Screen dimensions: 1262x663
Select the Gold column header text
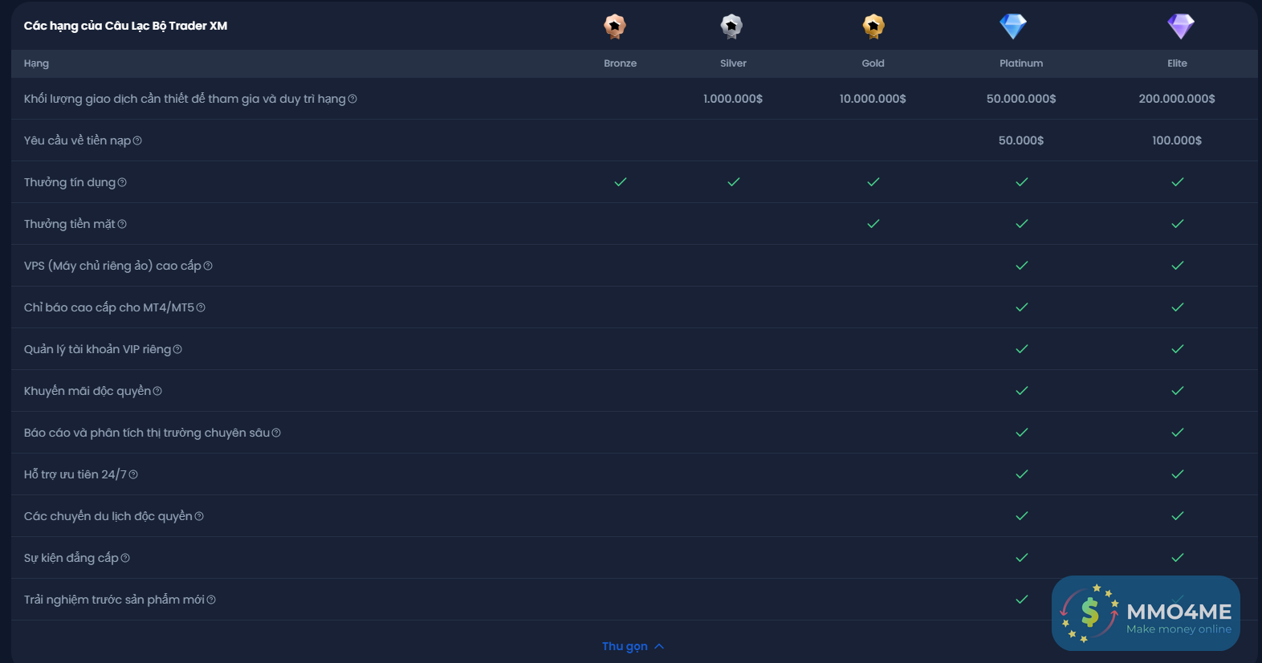coord(873,63)
